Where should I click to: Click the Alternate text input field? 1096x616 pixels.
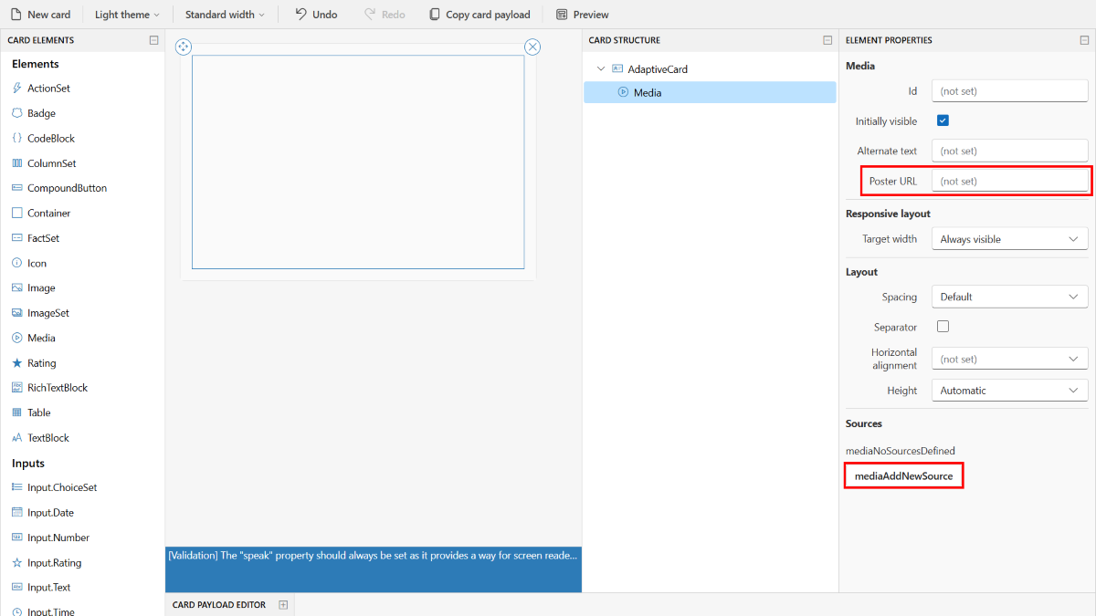point(1009,151)
